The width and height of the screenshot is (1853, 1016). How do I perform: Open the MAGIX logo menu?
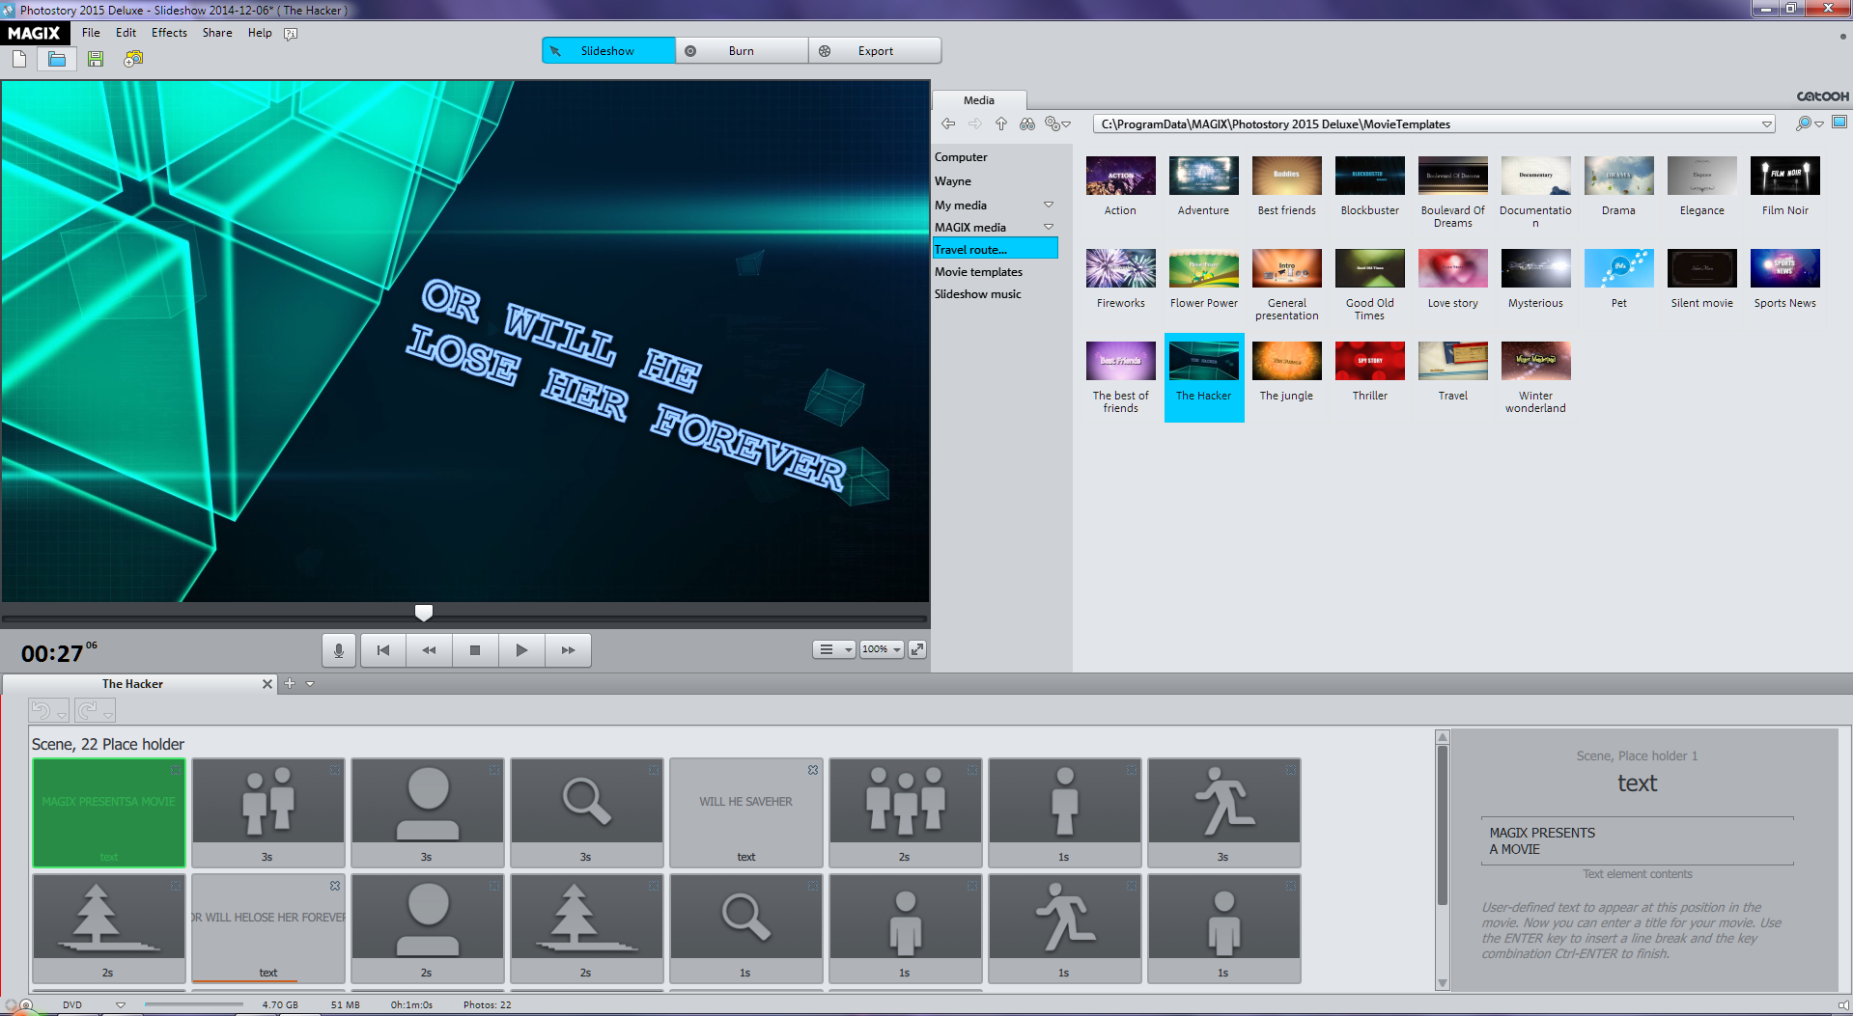click(35, 33)
